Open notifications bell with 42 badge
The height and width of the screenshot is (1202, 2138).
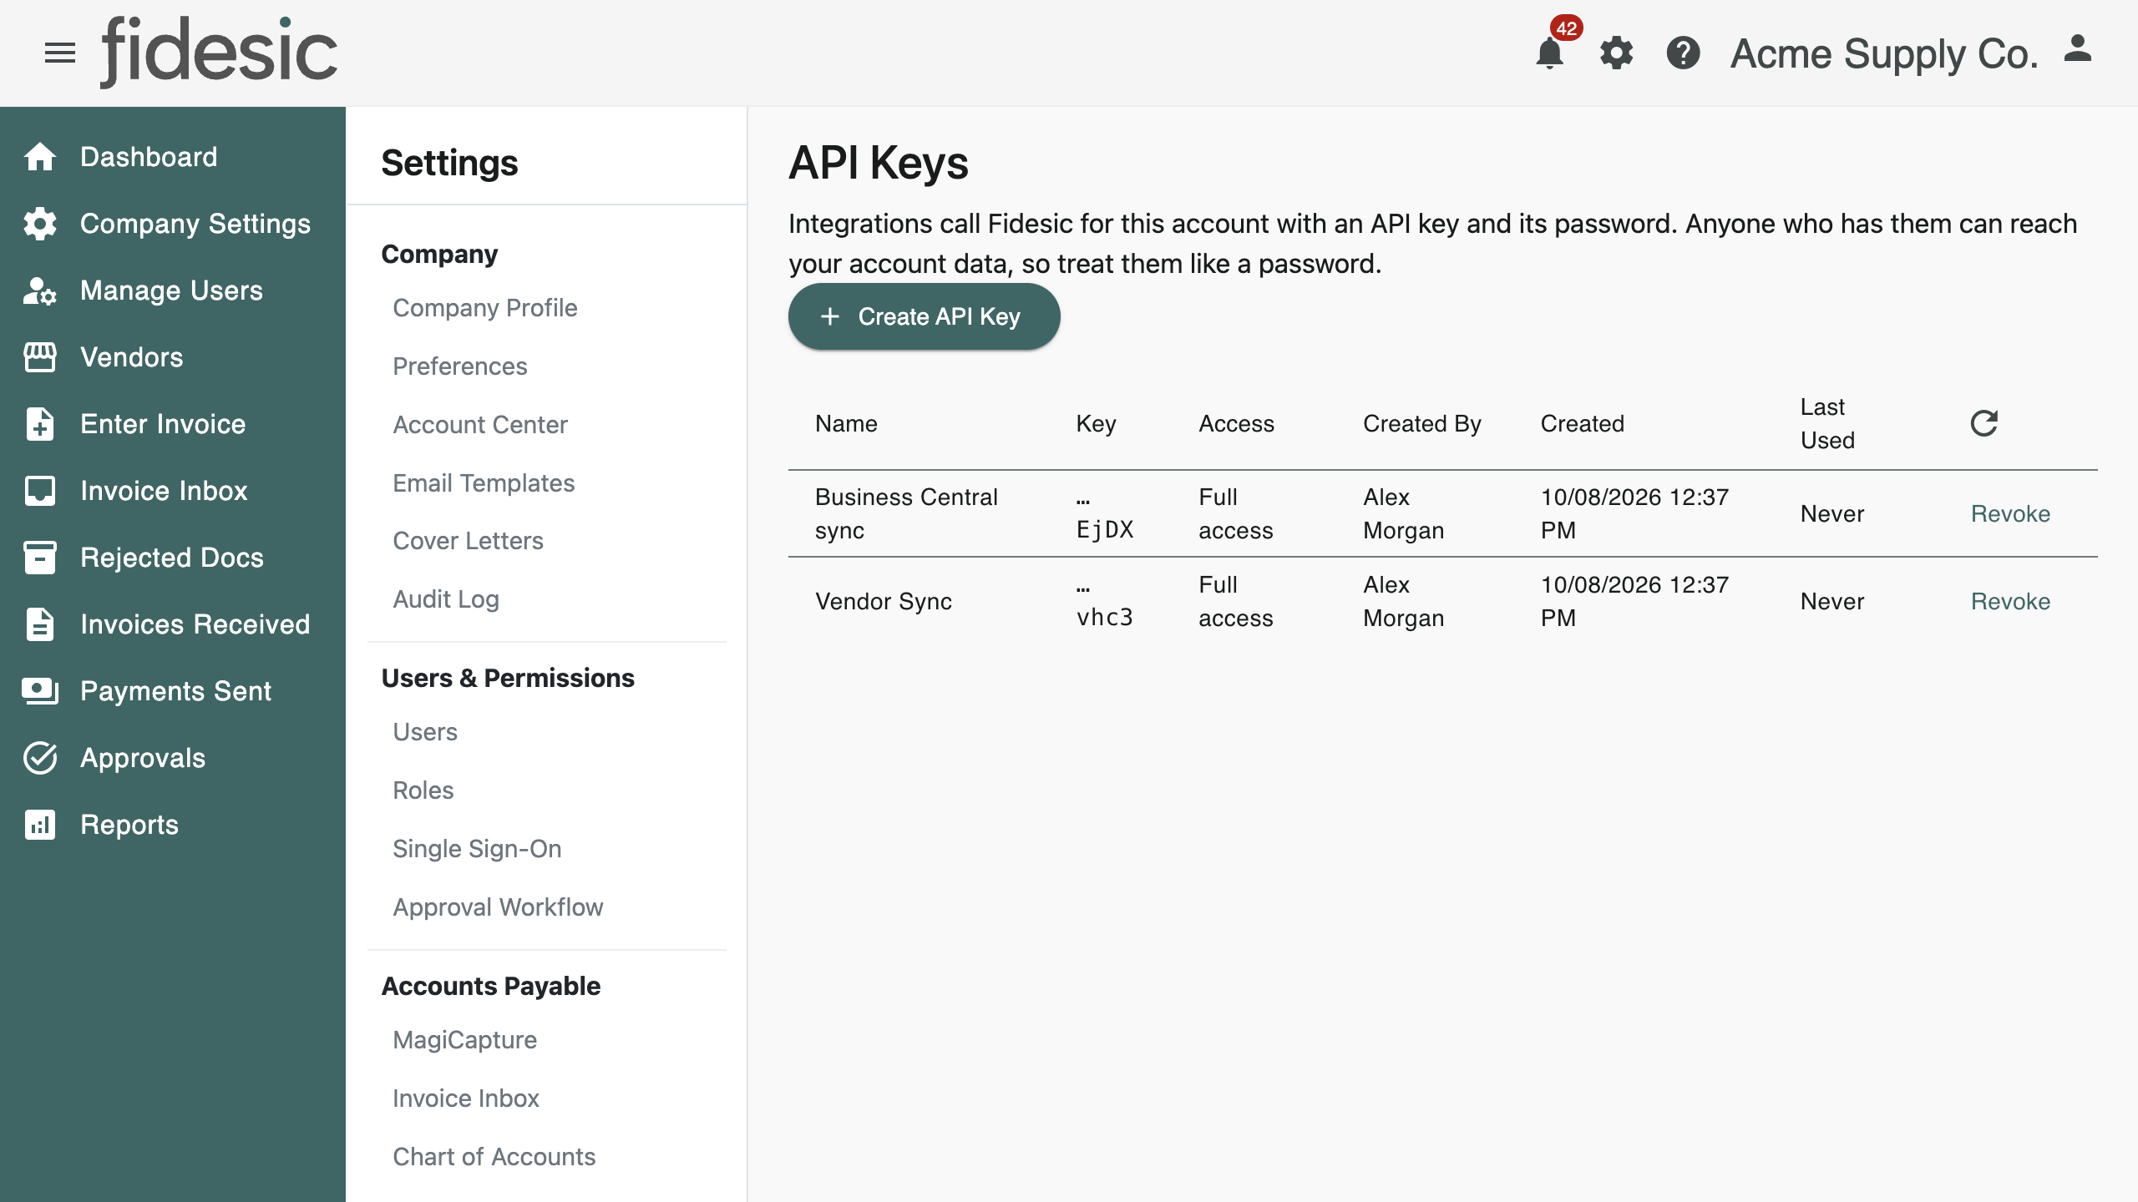tap(1550, 53)
